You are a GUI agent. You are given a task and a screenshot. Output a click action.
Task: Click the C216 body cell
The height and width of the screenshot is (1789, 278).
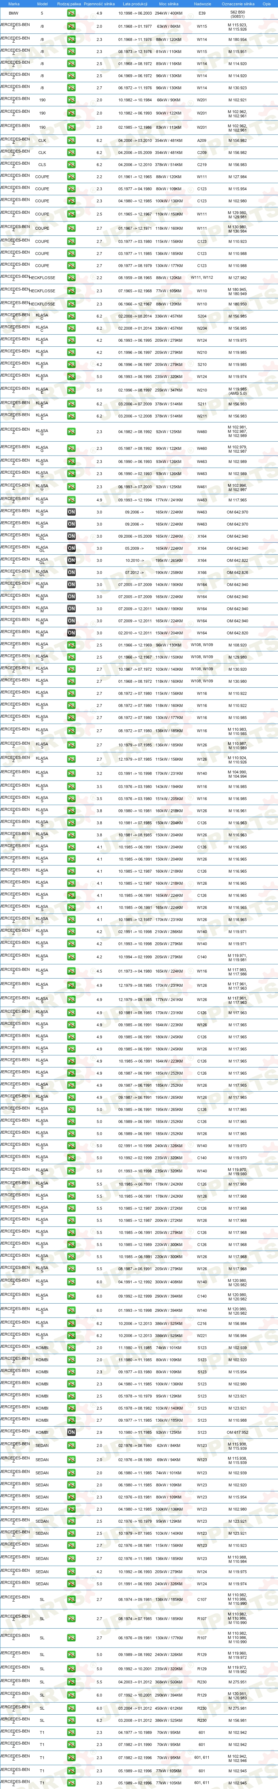(202, 1323)
